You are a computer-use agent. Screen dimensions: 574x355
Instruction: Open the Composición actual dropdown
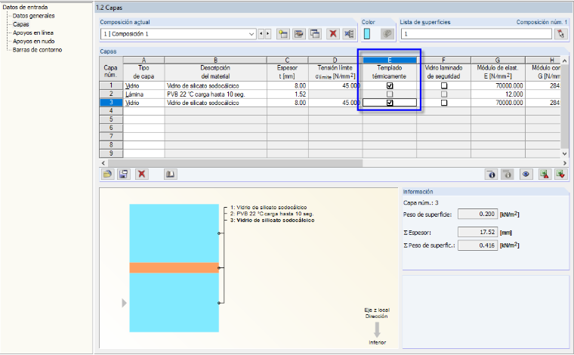(252, 34)
